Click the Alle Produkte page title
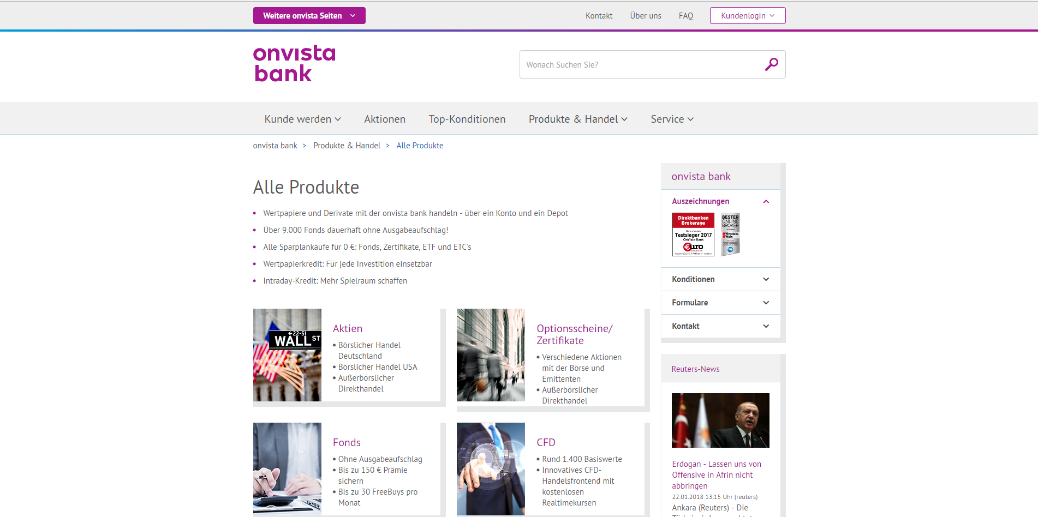Image resolution: width=1038 pixels, height=517 pixels. point(306,187)
